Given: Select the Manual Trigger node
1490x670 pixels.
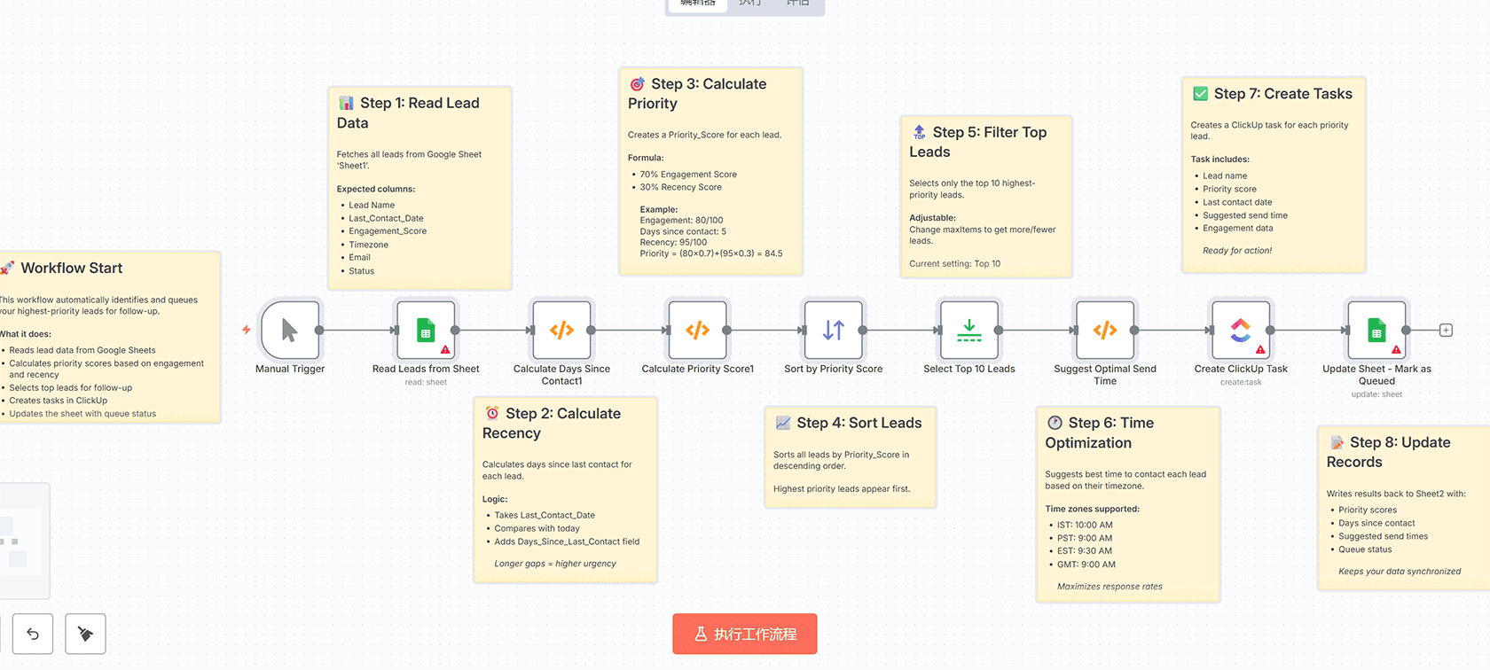Looking at the screenshot, I should point(289,331).
